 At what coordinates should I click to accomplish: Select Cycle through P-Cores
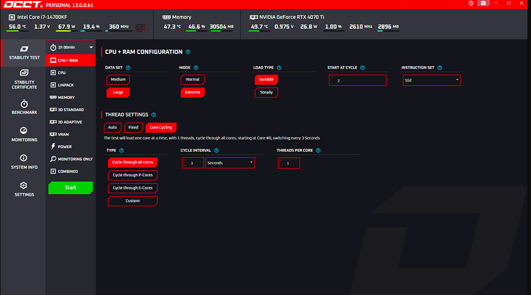(x=133, y=175)
